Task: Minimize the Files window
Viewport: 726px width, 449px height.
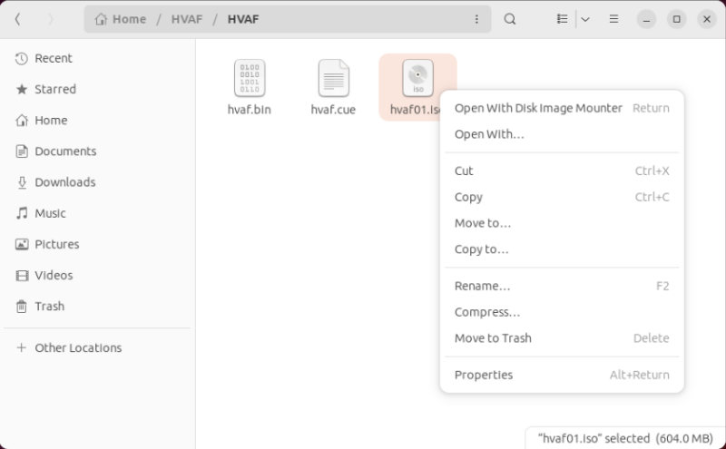Action: [x=646, y=19]
